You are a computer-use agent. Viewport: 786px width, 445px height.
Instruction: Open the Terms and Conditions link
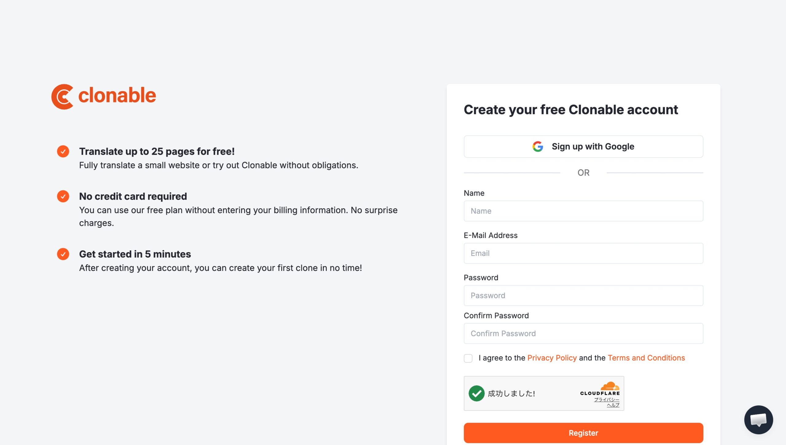(x=646, y=358)
